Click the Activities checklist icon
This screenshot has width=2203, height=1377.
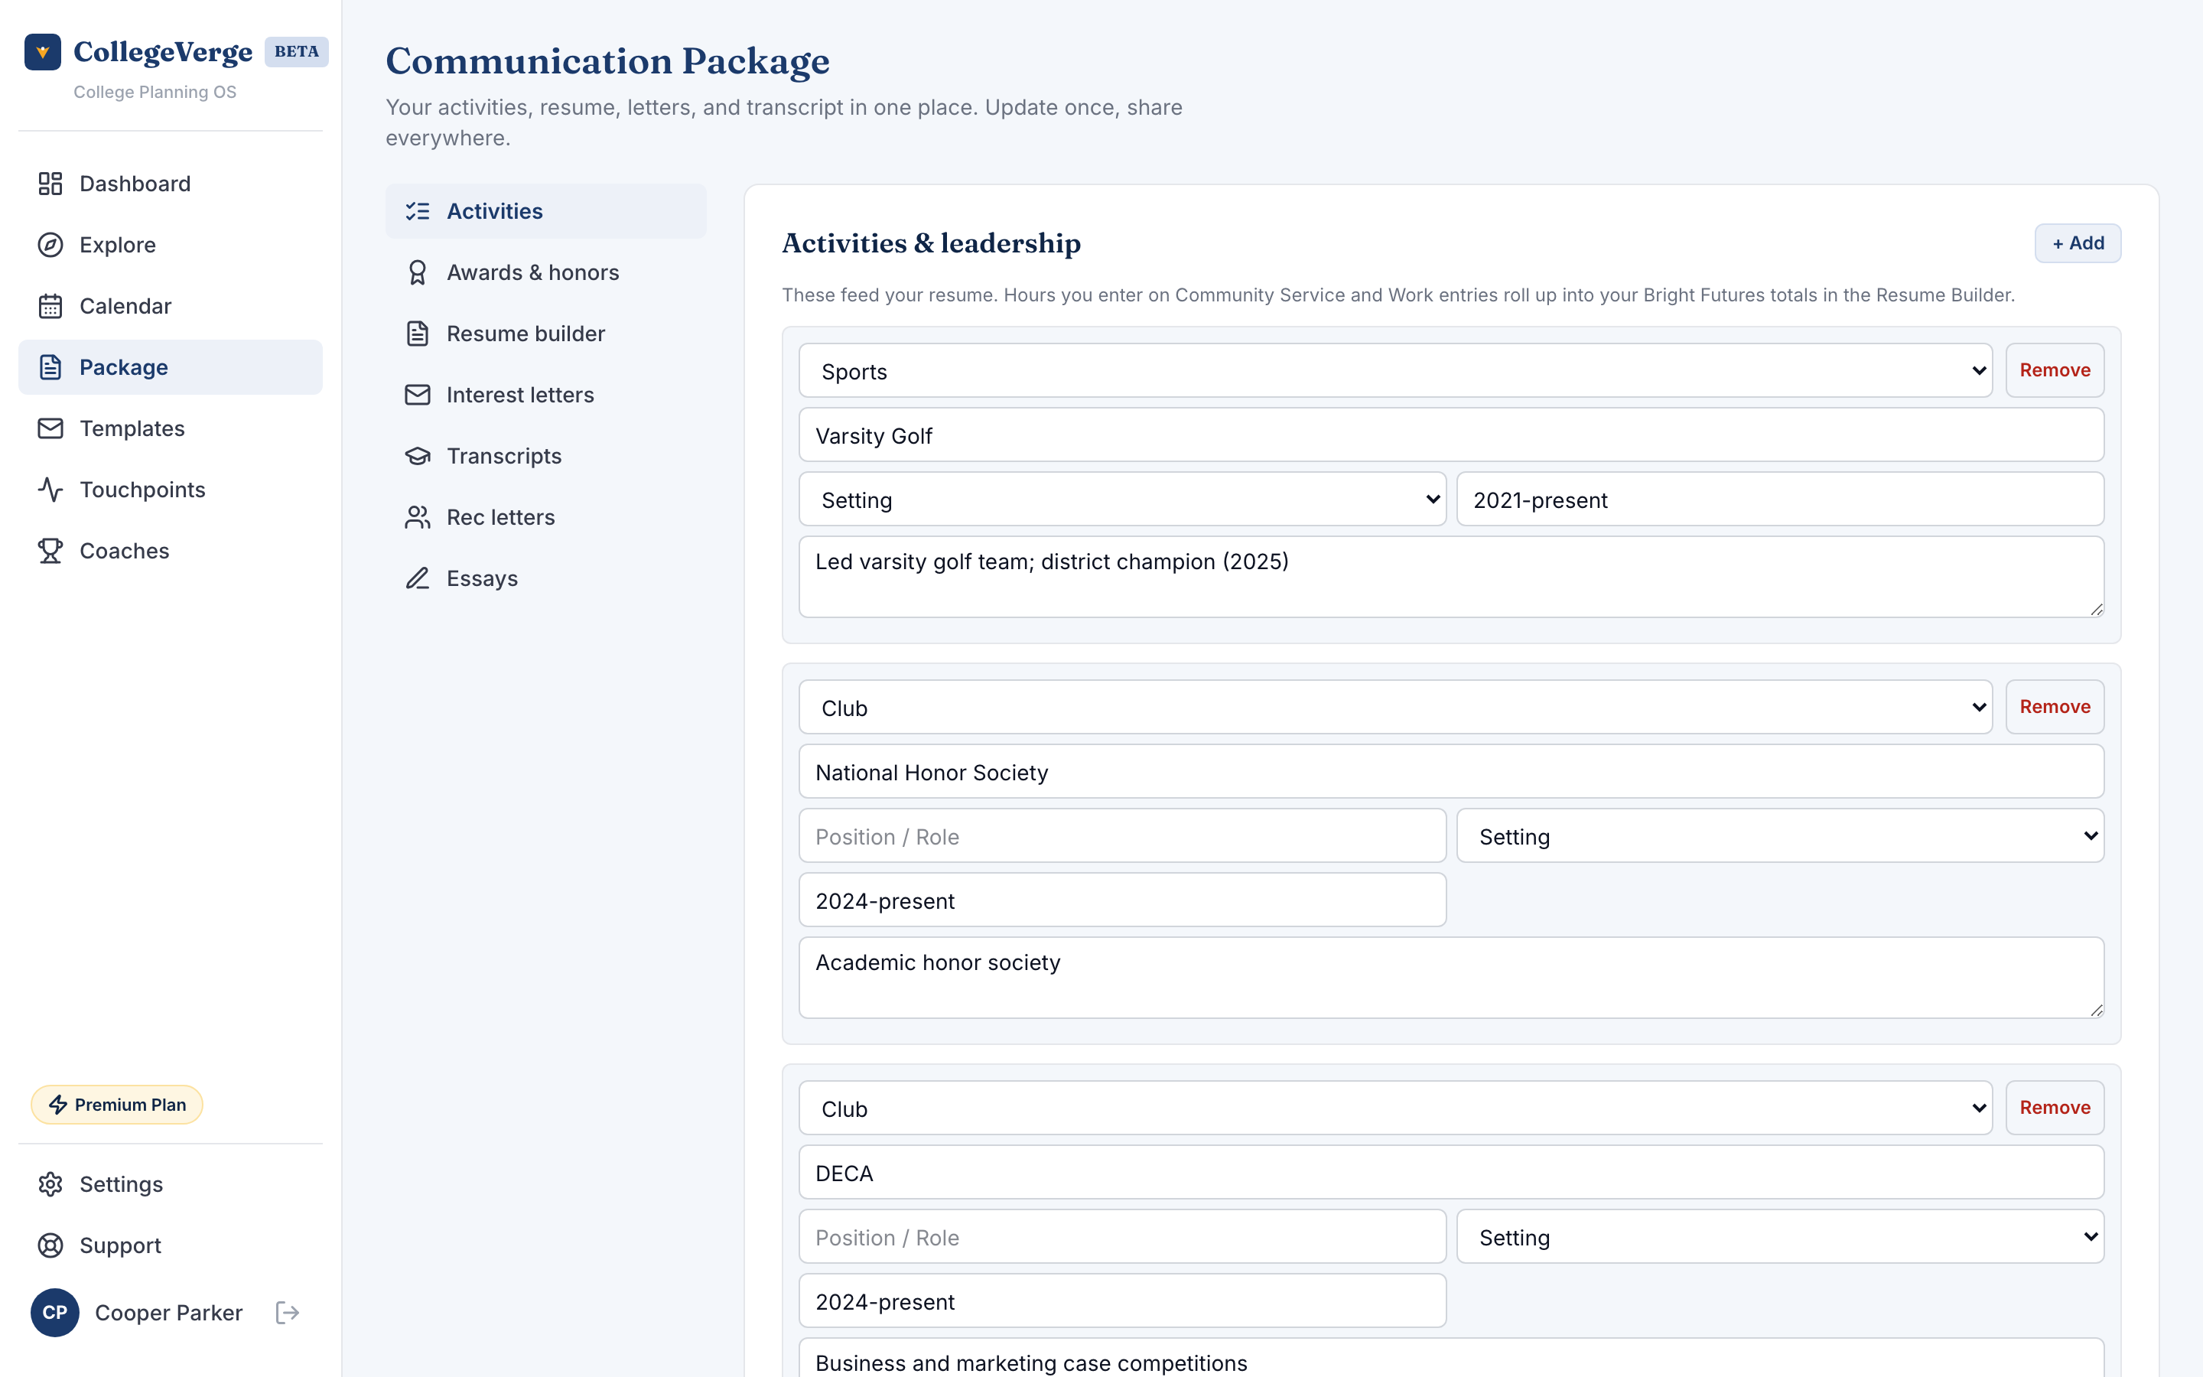tap(417, 211)
